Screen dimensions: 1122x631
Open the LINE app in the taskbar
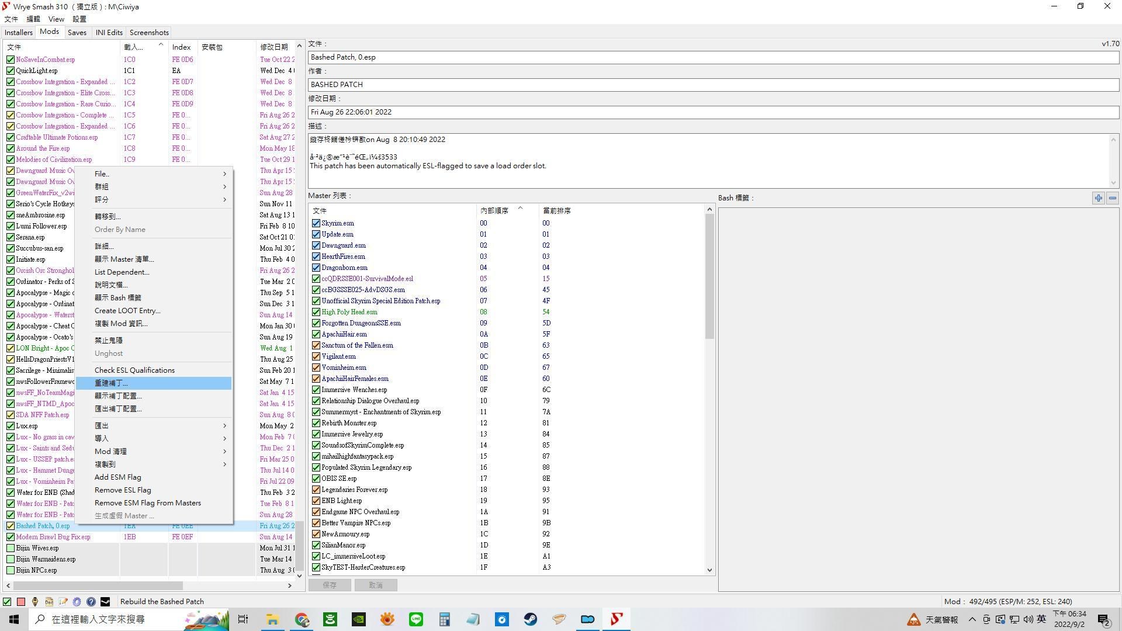416,619
